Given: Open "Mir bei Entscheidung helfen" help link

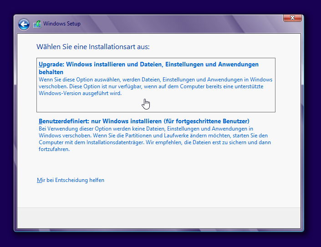Looking at the screenshot, I should click(71, 180).
